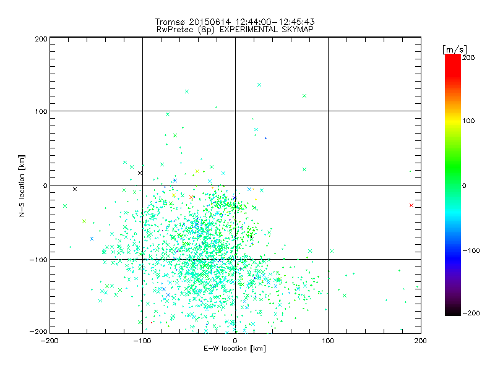Click the 'N-S location [km]' axis label
495x371 pixels.
tap(22, 186)
